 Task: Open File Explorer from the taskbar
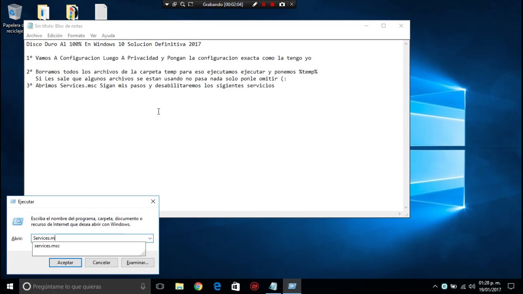[179, 286]
